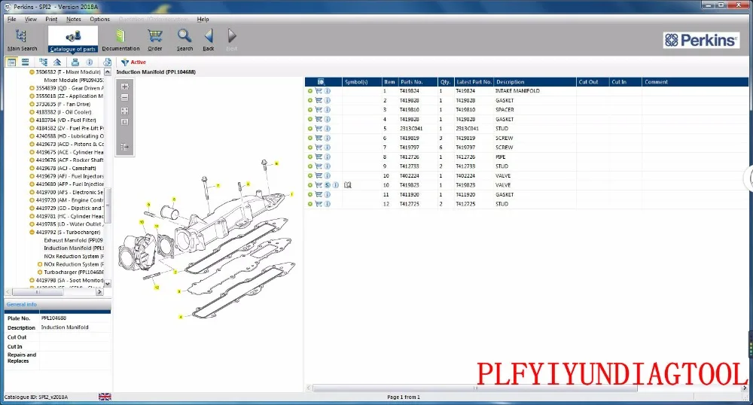753x405 pixels.
Task: Collapse the 3506582 Mixer Module node
Action: coord(32,72)
